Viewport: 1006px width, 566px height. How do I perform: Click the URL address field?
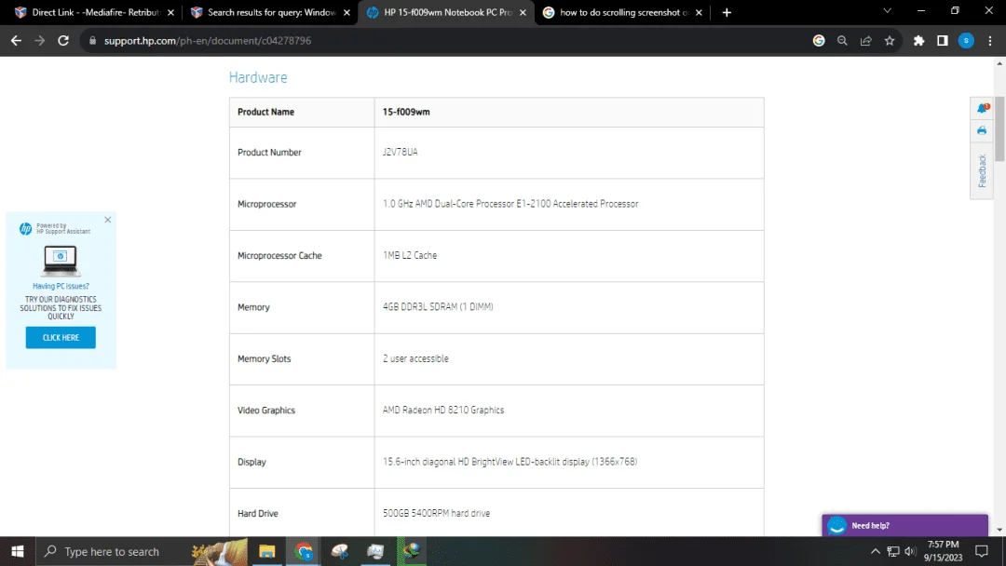point(449,40)
